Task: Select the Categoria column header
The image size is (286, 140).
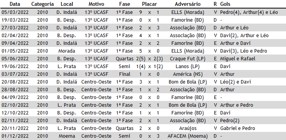Action: pos(43,4)
